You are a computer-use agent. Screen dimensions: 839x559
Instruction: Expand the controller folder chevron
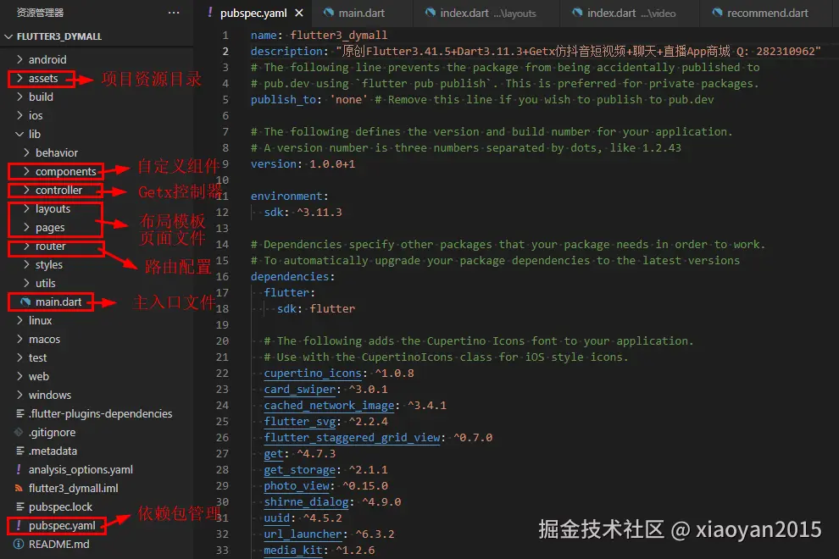(27, 190)
